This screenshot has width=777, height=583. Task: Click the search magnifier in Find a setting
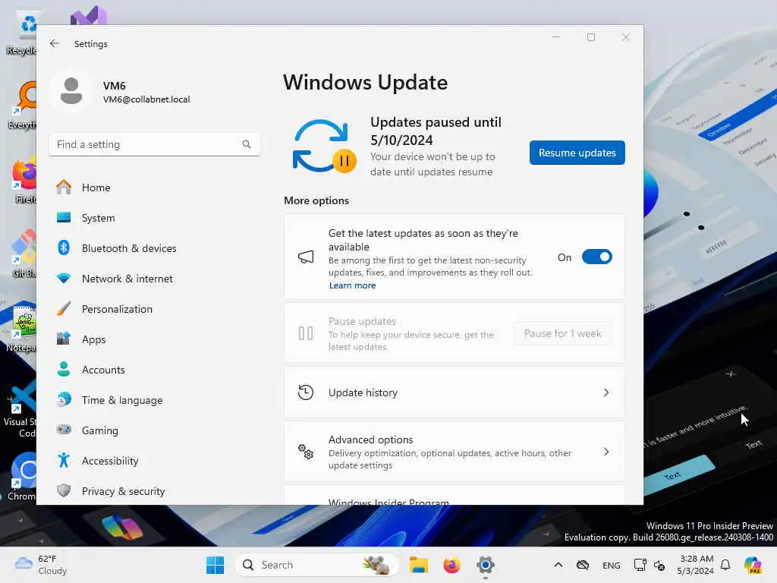pyautogui.click(x=247, y=144)
